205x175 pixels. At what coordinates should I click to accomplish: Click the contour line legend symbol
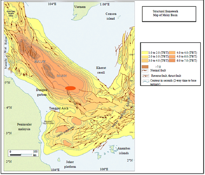[x=146, y=81]
